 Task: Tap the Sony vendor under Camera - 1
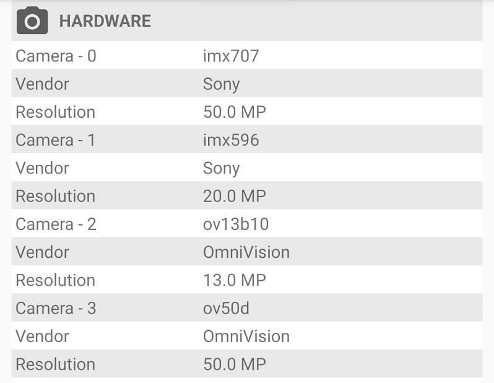221,169
